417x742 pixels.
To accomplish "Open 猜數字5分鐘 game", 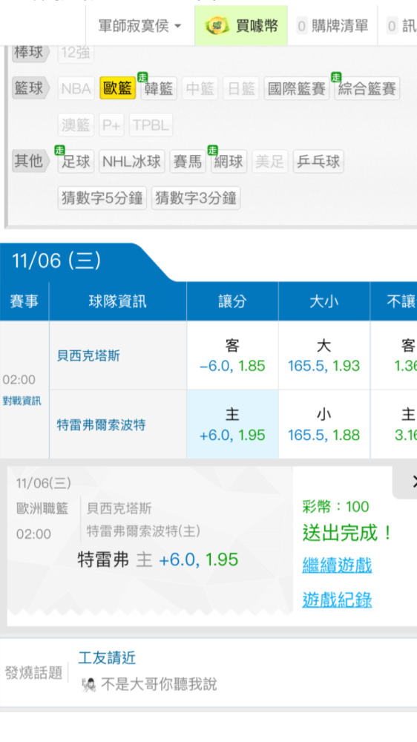I will tap(102, 198).
